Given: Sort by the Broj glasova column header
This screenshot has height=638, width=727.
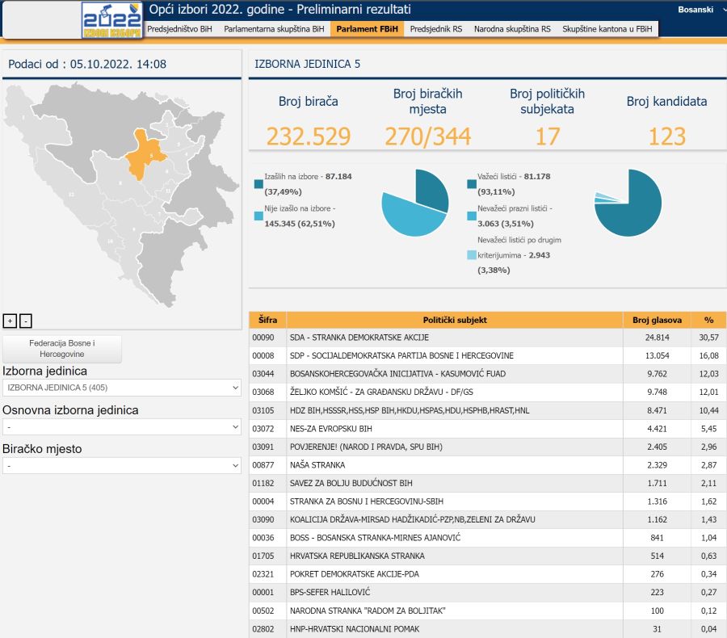Looking at the screenshot, I should tap(657, 320).
